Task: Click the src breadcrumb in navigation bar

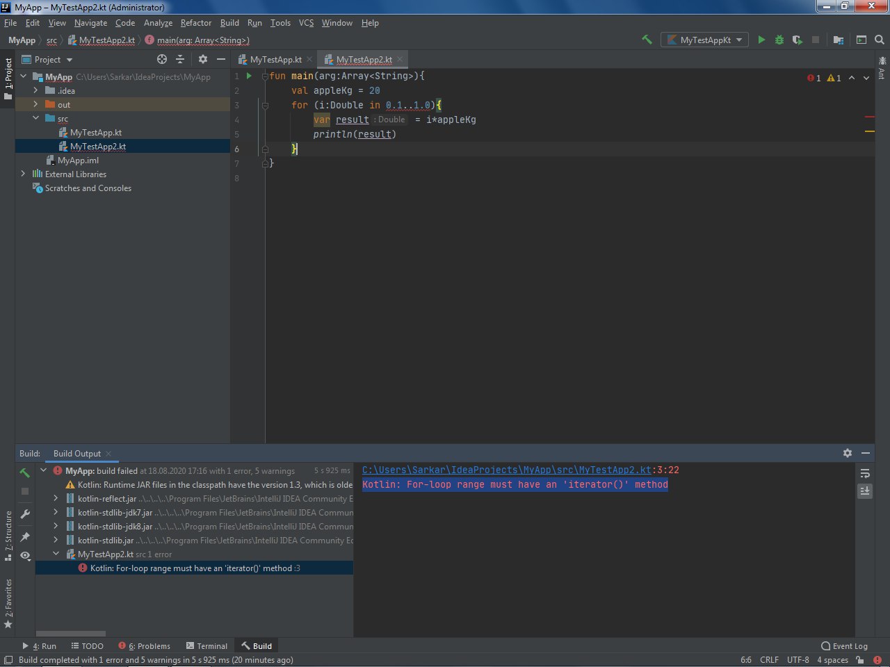Action: click(x=51, y=40)
